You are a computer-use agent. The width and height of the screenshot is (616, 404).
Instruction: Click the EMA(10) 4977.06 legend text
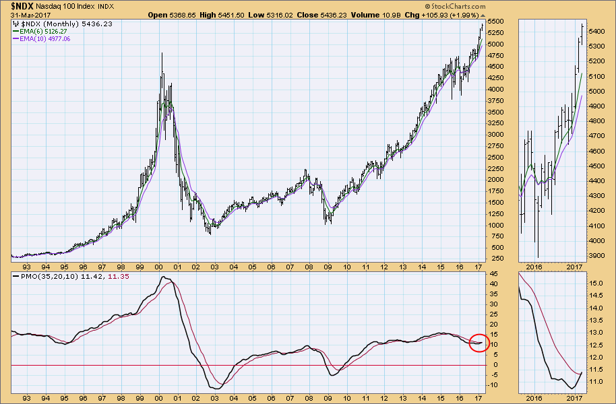(44, 39)
